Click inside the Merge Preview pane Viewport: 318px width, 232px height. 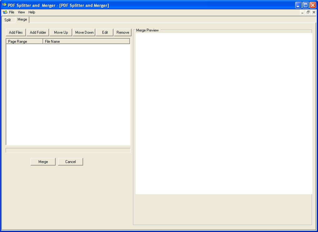pyautogui.click(x=224, y=114)
